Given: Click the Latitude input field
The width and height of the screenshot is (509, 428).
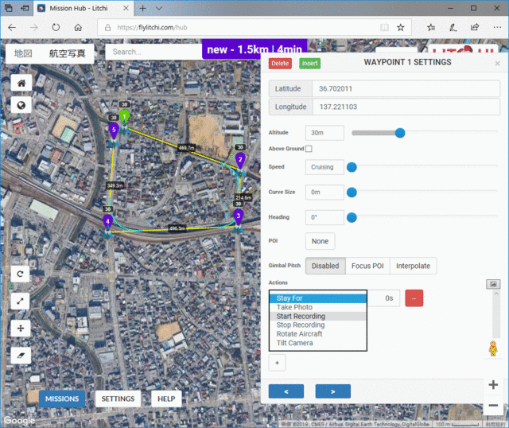Looking at the screenshot, I should tap(406, 88).
